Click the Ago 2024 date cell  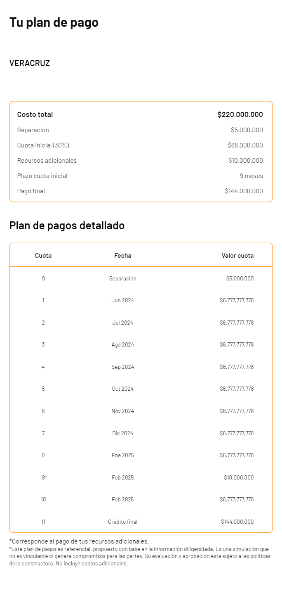tap(123, 345)
